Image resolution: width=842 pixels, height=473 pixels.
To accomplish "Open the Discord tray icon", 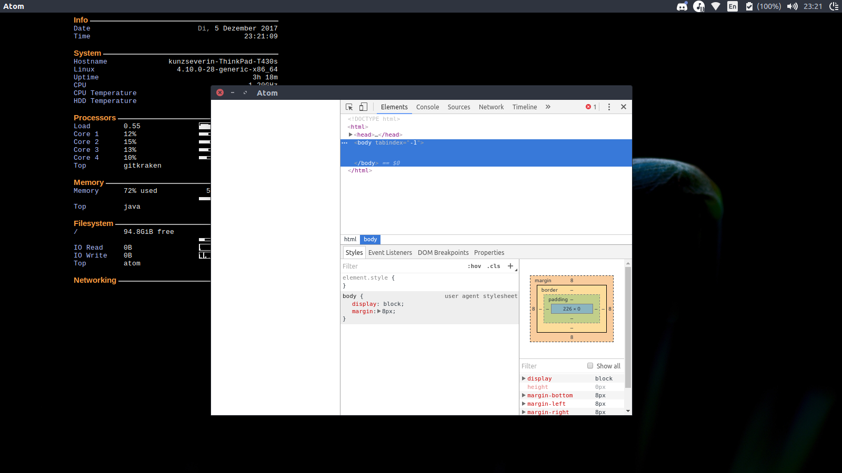I will click(682, 6).
